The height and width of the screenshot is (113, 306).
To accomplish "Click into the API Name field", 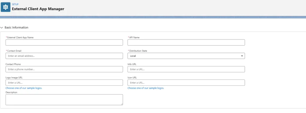I will [186, 42].
